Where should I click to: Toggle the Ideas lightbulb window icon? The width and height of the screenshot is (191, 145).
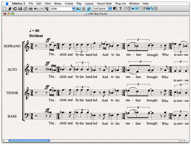tap(140, 9)
